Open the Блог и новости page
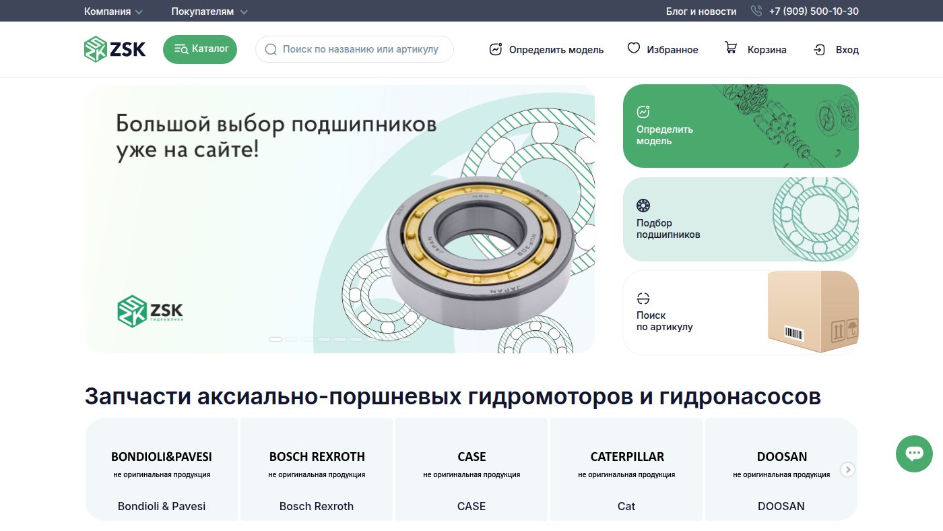 pyautogui.click(x=701, y=11)
